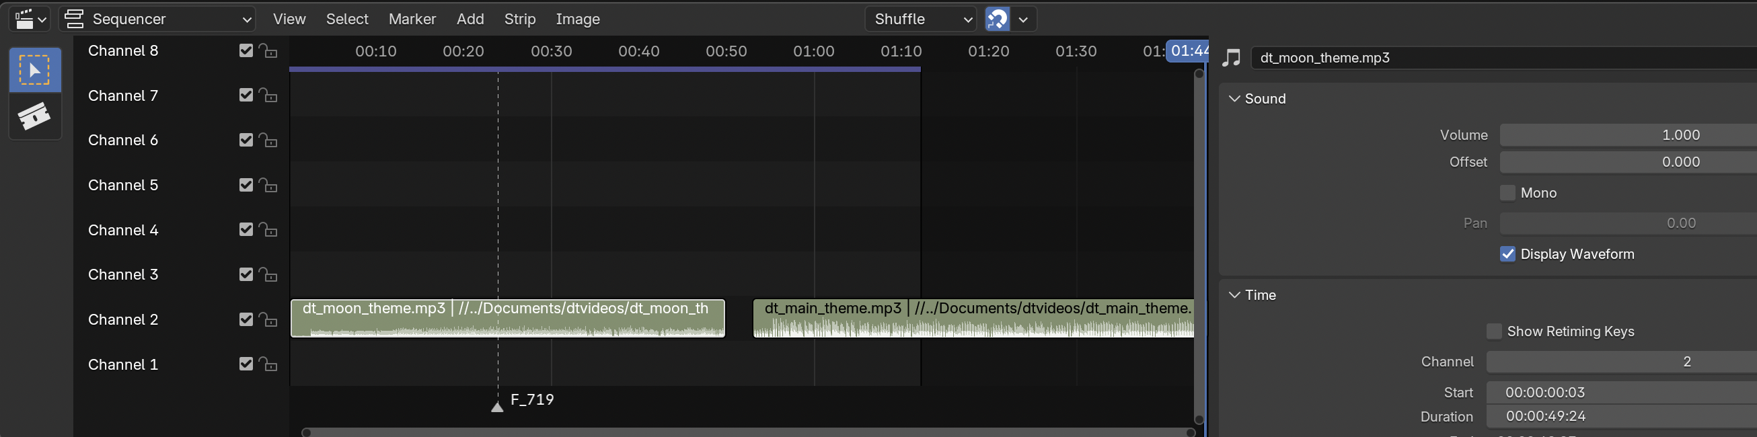Mute Channel 1 via its checkbox
Viewport: 1757px width, 437px height.
pyautogui.click(x=246, y=364)
